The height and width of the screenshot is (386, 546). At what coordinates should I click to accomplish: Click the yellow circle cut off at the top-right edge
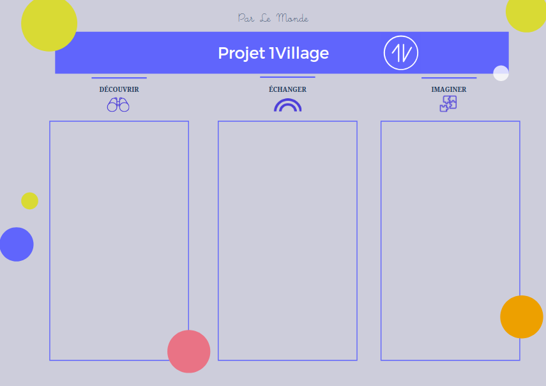[x=526, y=14]
